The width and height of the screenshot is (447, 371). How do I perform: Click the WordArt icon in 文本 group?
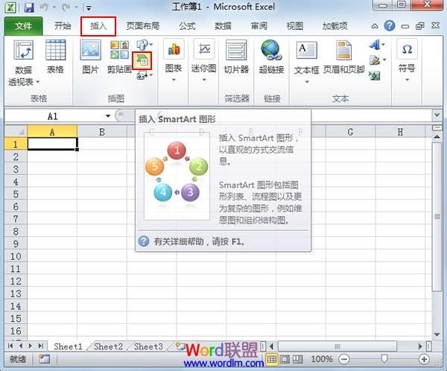(x=375, y=45)
